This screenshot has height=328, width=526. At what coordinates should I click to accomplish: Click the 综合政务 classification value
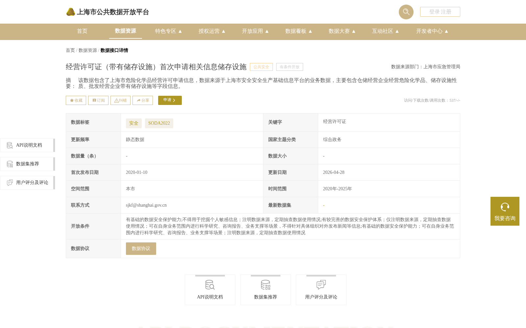[x=332, y=140]
